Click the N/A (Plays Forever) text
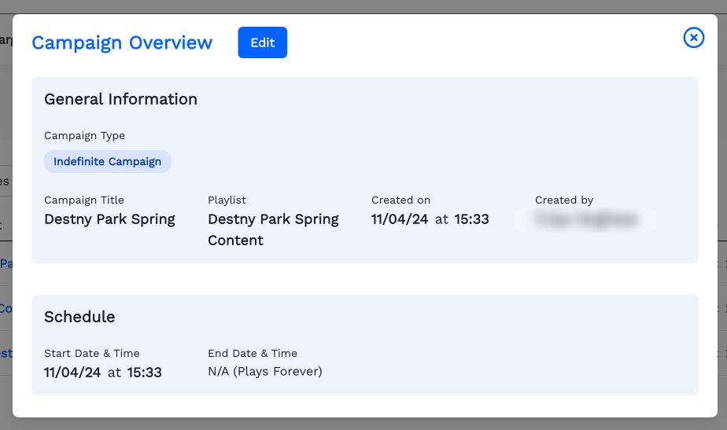Screen dimensions: 727x430 coord(264,371)
